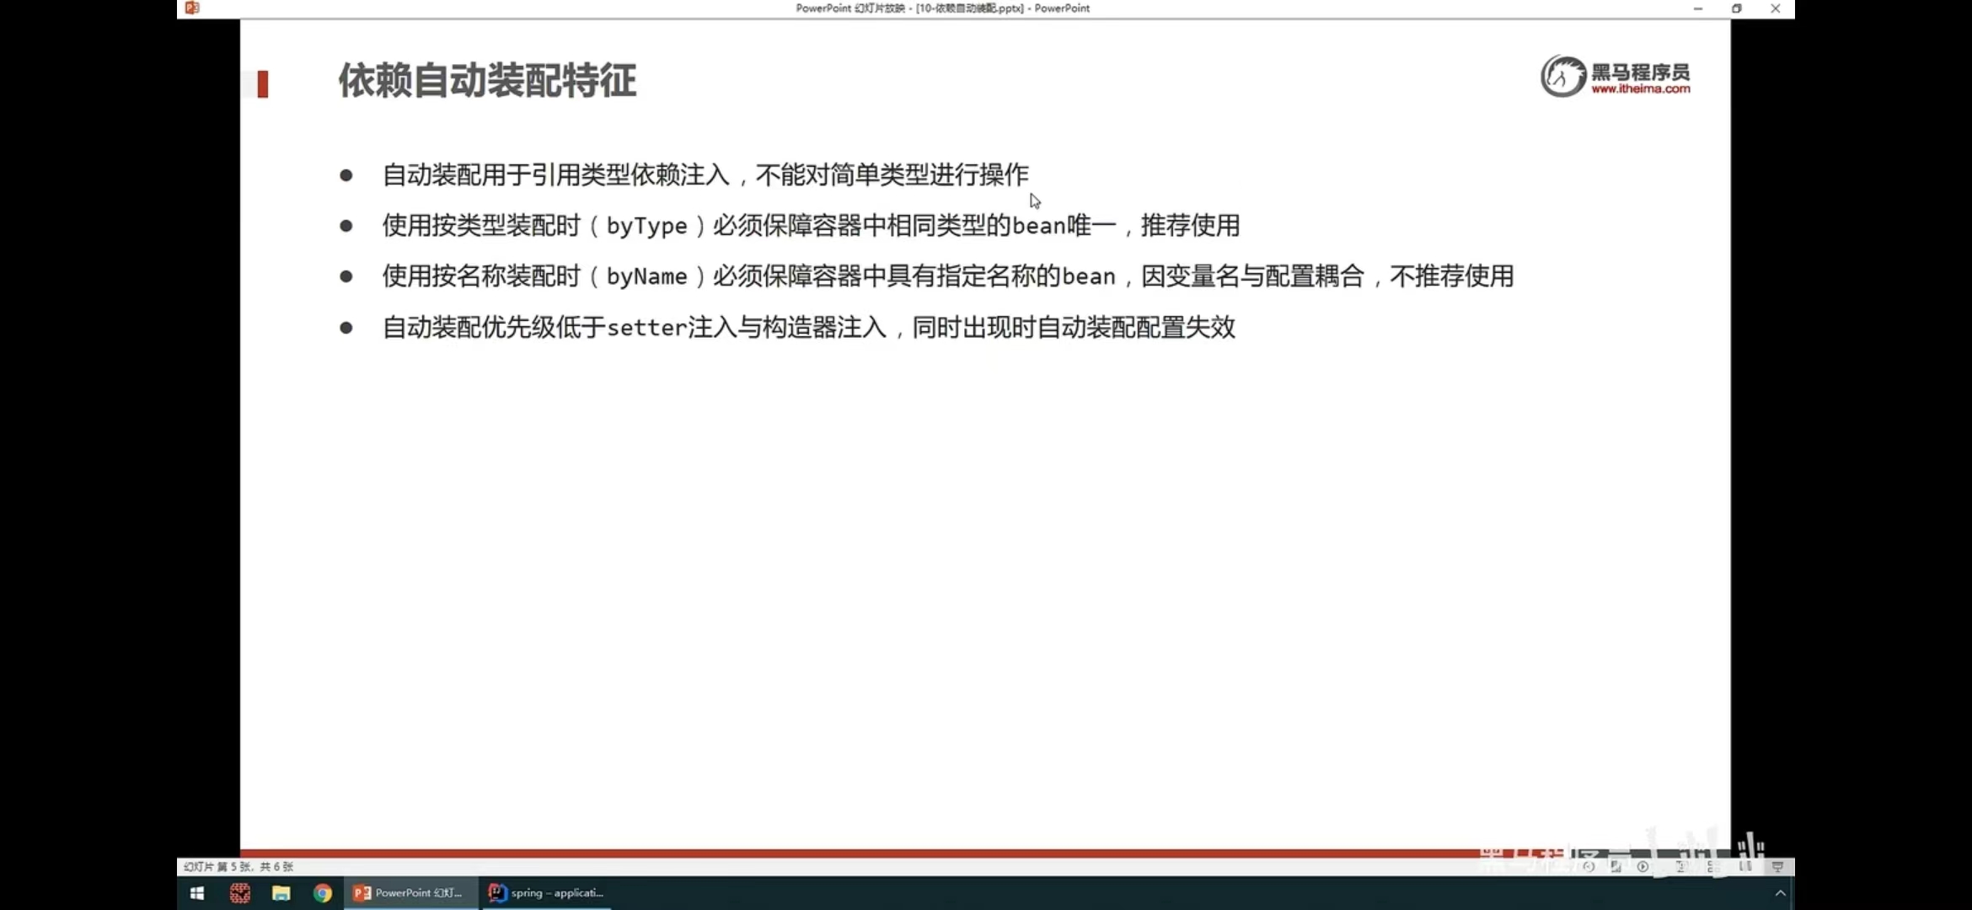Screen dimensions: 1972x910
Task: Launch Google Chrome from the taskbar
Action: (323, 893)
